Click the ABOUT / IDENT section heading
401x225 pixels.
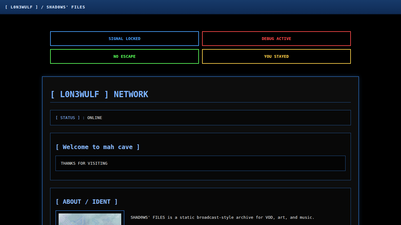pos(86,202)
